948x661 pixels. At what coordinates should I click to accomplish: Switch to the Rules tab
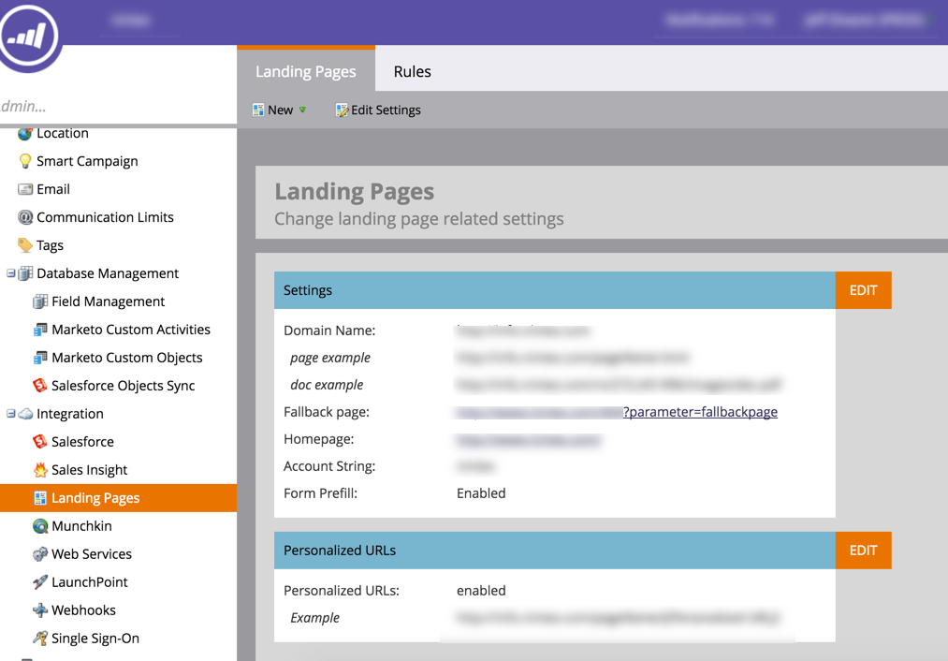(413, 71)
